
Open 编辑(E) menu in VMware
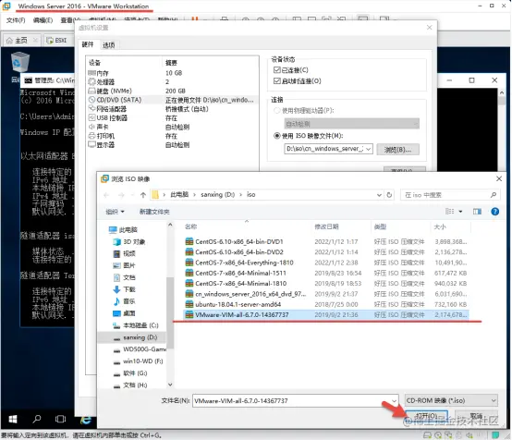tap(43, 20)
